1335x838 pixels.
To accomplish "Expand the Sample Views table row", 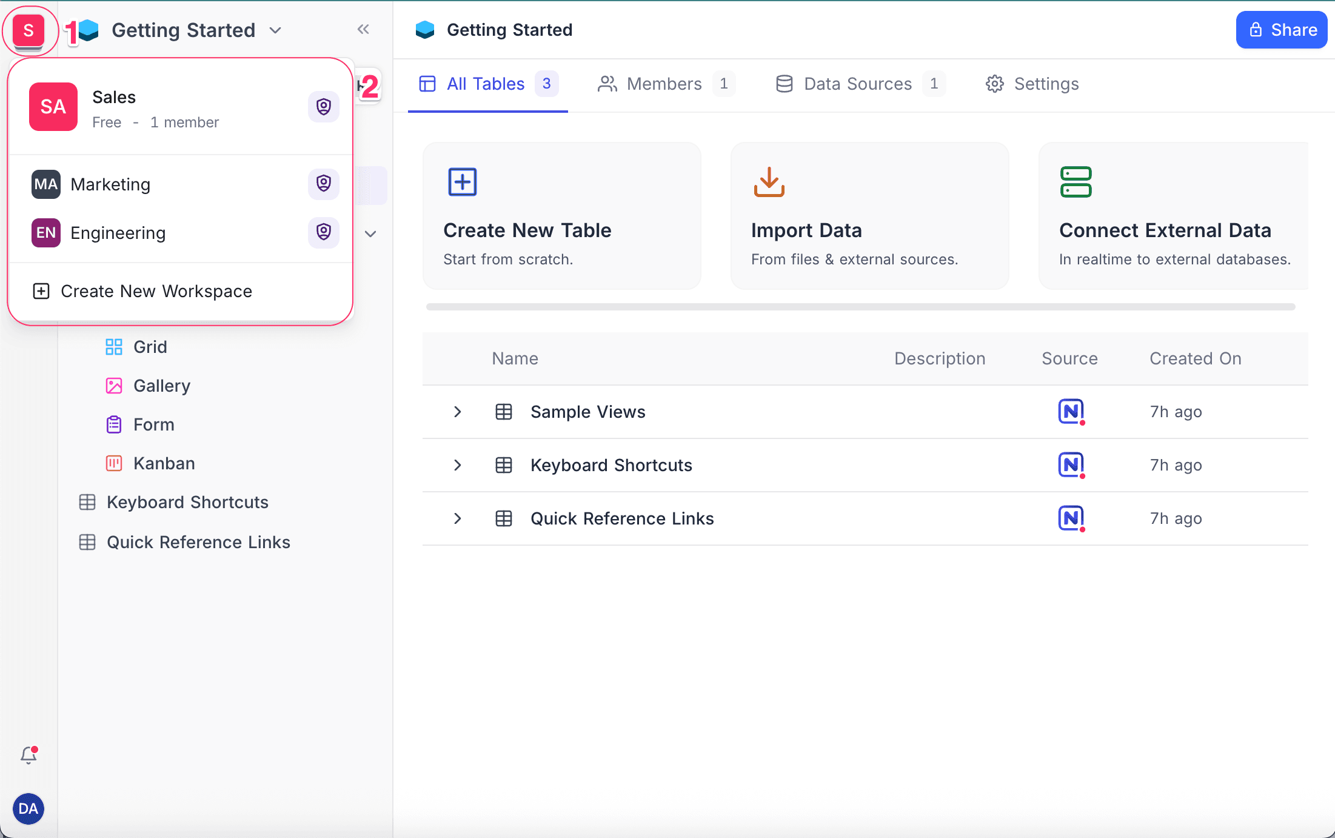I will (458, 412).
